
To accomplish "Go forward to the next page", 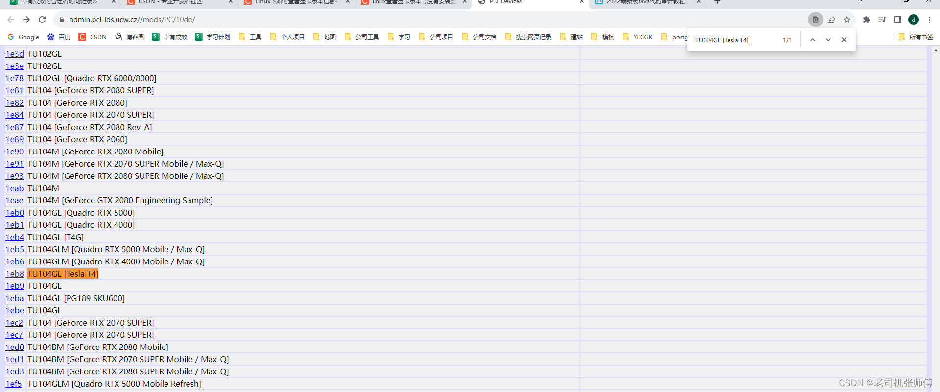I will point(26,20).
